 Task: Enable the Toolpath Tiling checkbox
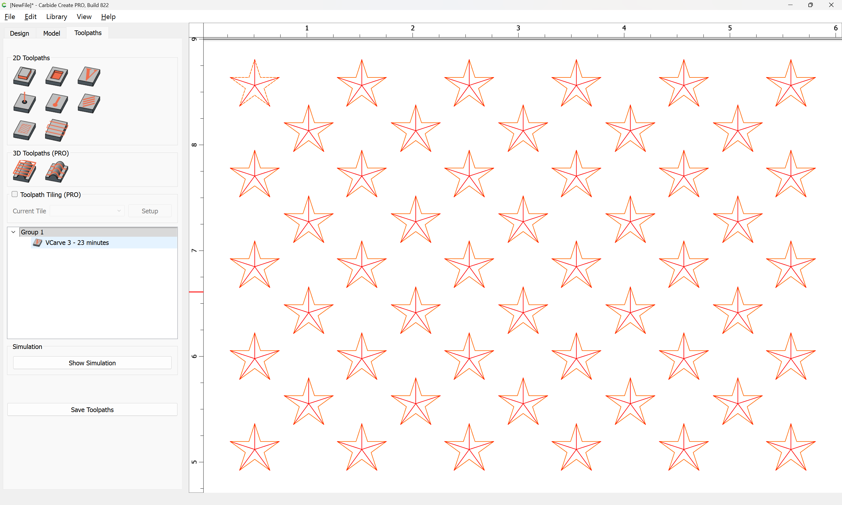pos(15,194)
